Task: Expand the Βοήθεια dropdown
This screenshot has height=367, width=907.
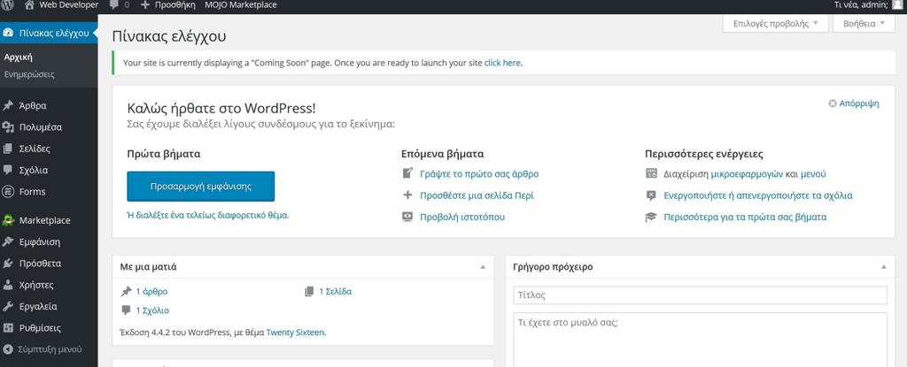Action: coord(864,24)
